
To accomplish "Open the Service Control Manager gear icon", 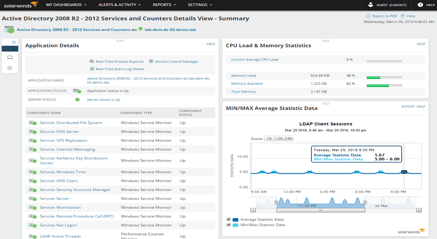I will click(x=151, y=61).
